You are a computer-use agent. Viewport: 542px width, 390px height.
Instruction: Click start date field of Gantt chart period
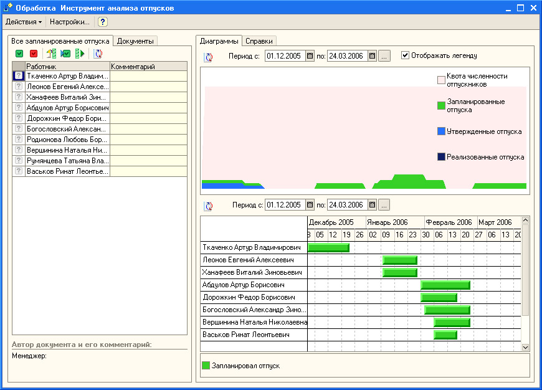point(285,205)
